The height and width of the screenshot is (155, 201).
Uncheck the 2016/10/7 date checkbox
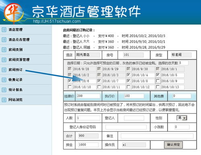tap(99, 81)
